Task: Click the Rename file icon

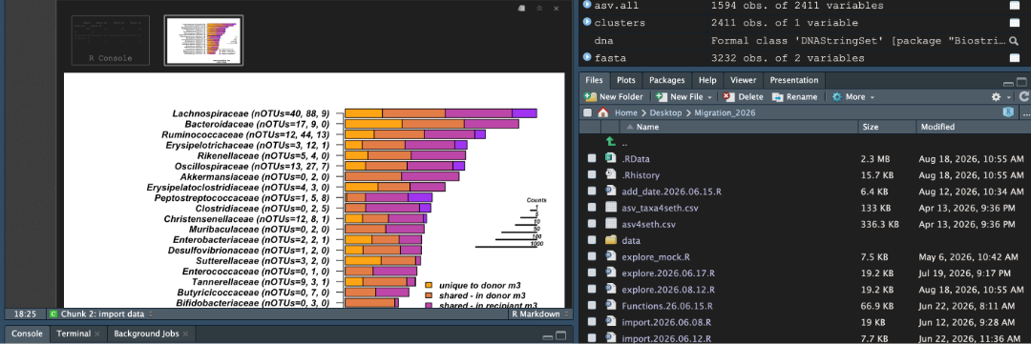Action: point(777,96)
